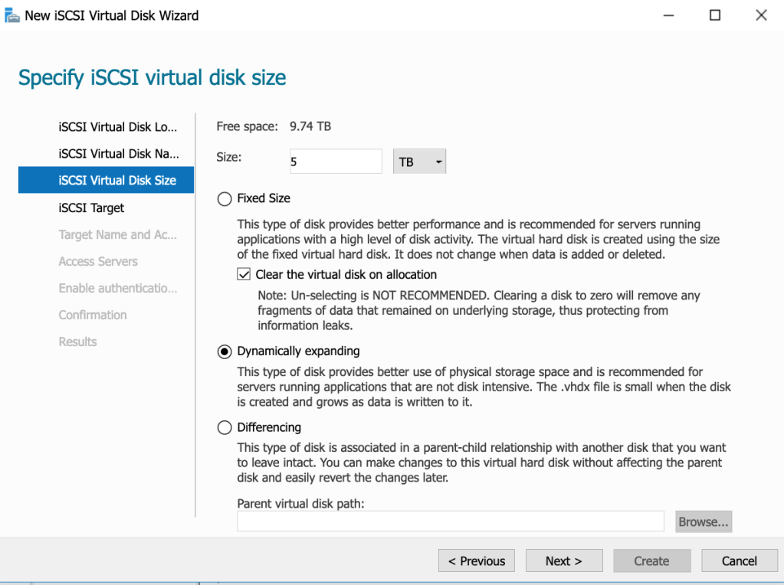Screen dimensions: 784x585
Task: Close the New iSCSI Virtual Disk Wizard
Action: (x=760, y=15)
